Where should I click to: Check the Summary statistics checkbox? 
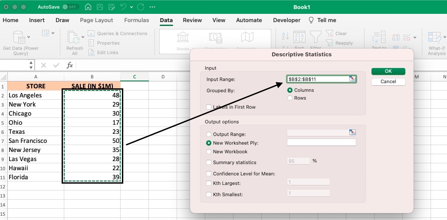point(209,162)
